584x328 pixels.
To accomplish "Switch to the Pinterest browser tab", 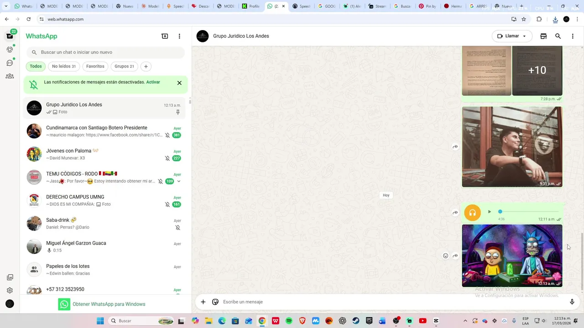I will click(428, 6).
